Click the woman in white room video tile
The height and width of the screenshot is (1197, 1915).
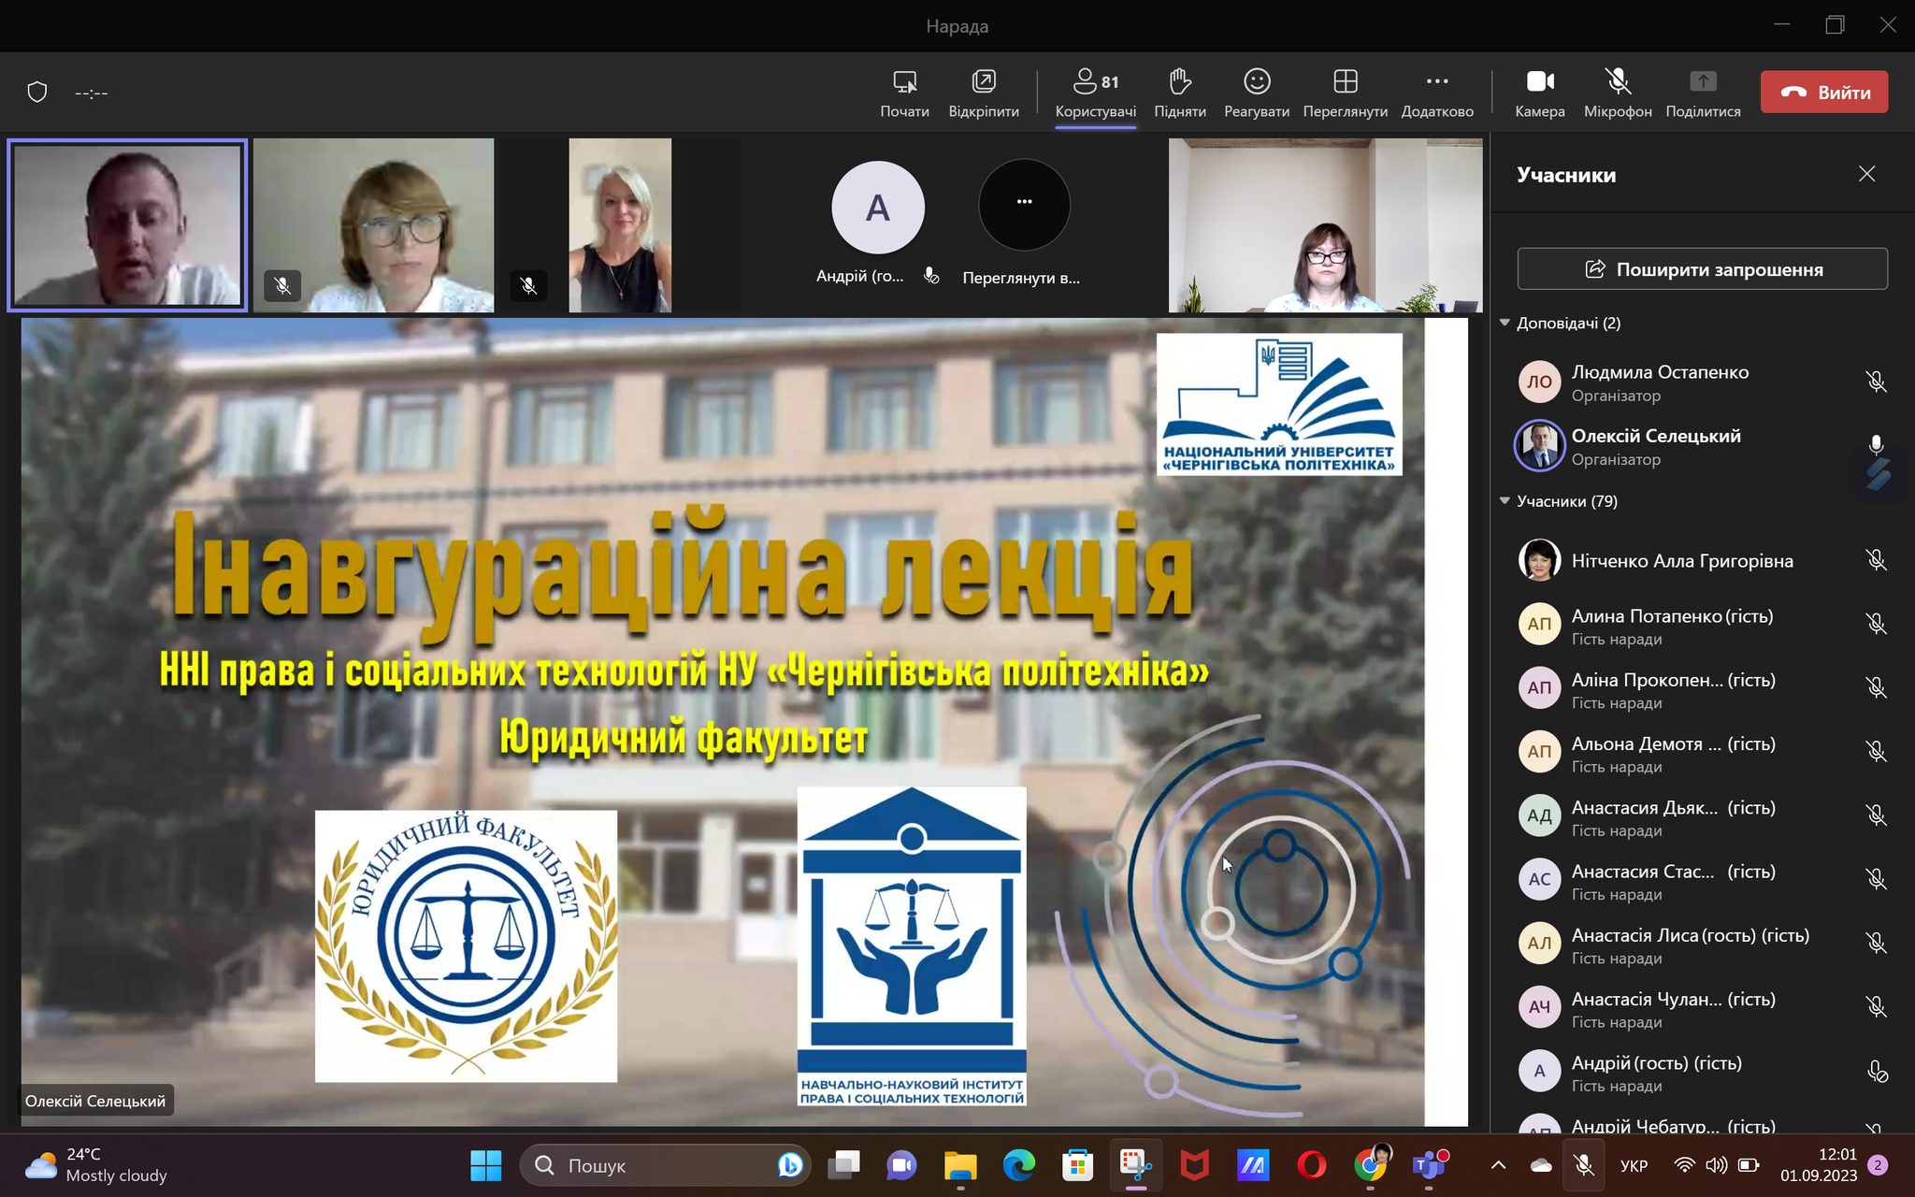point(1325,224)
